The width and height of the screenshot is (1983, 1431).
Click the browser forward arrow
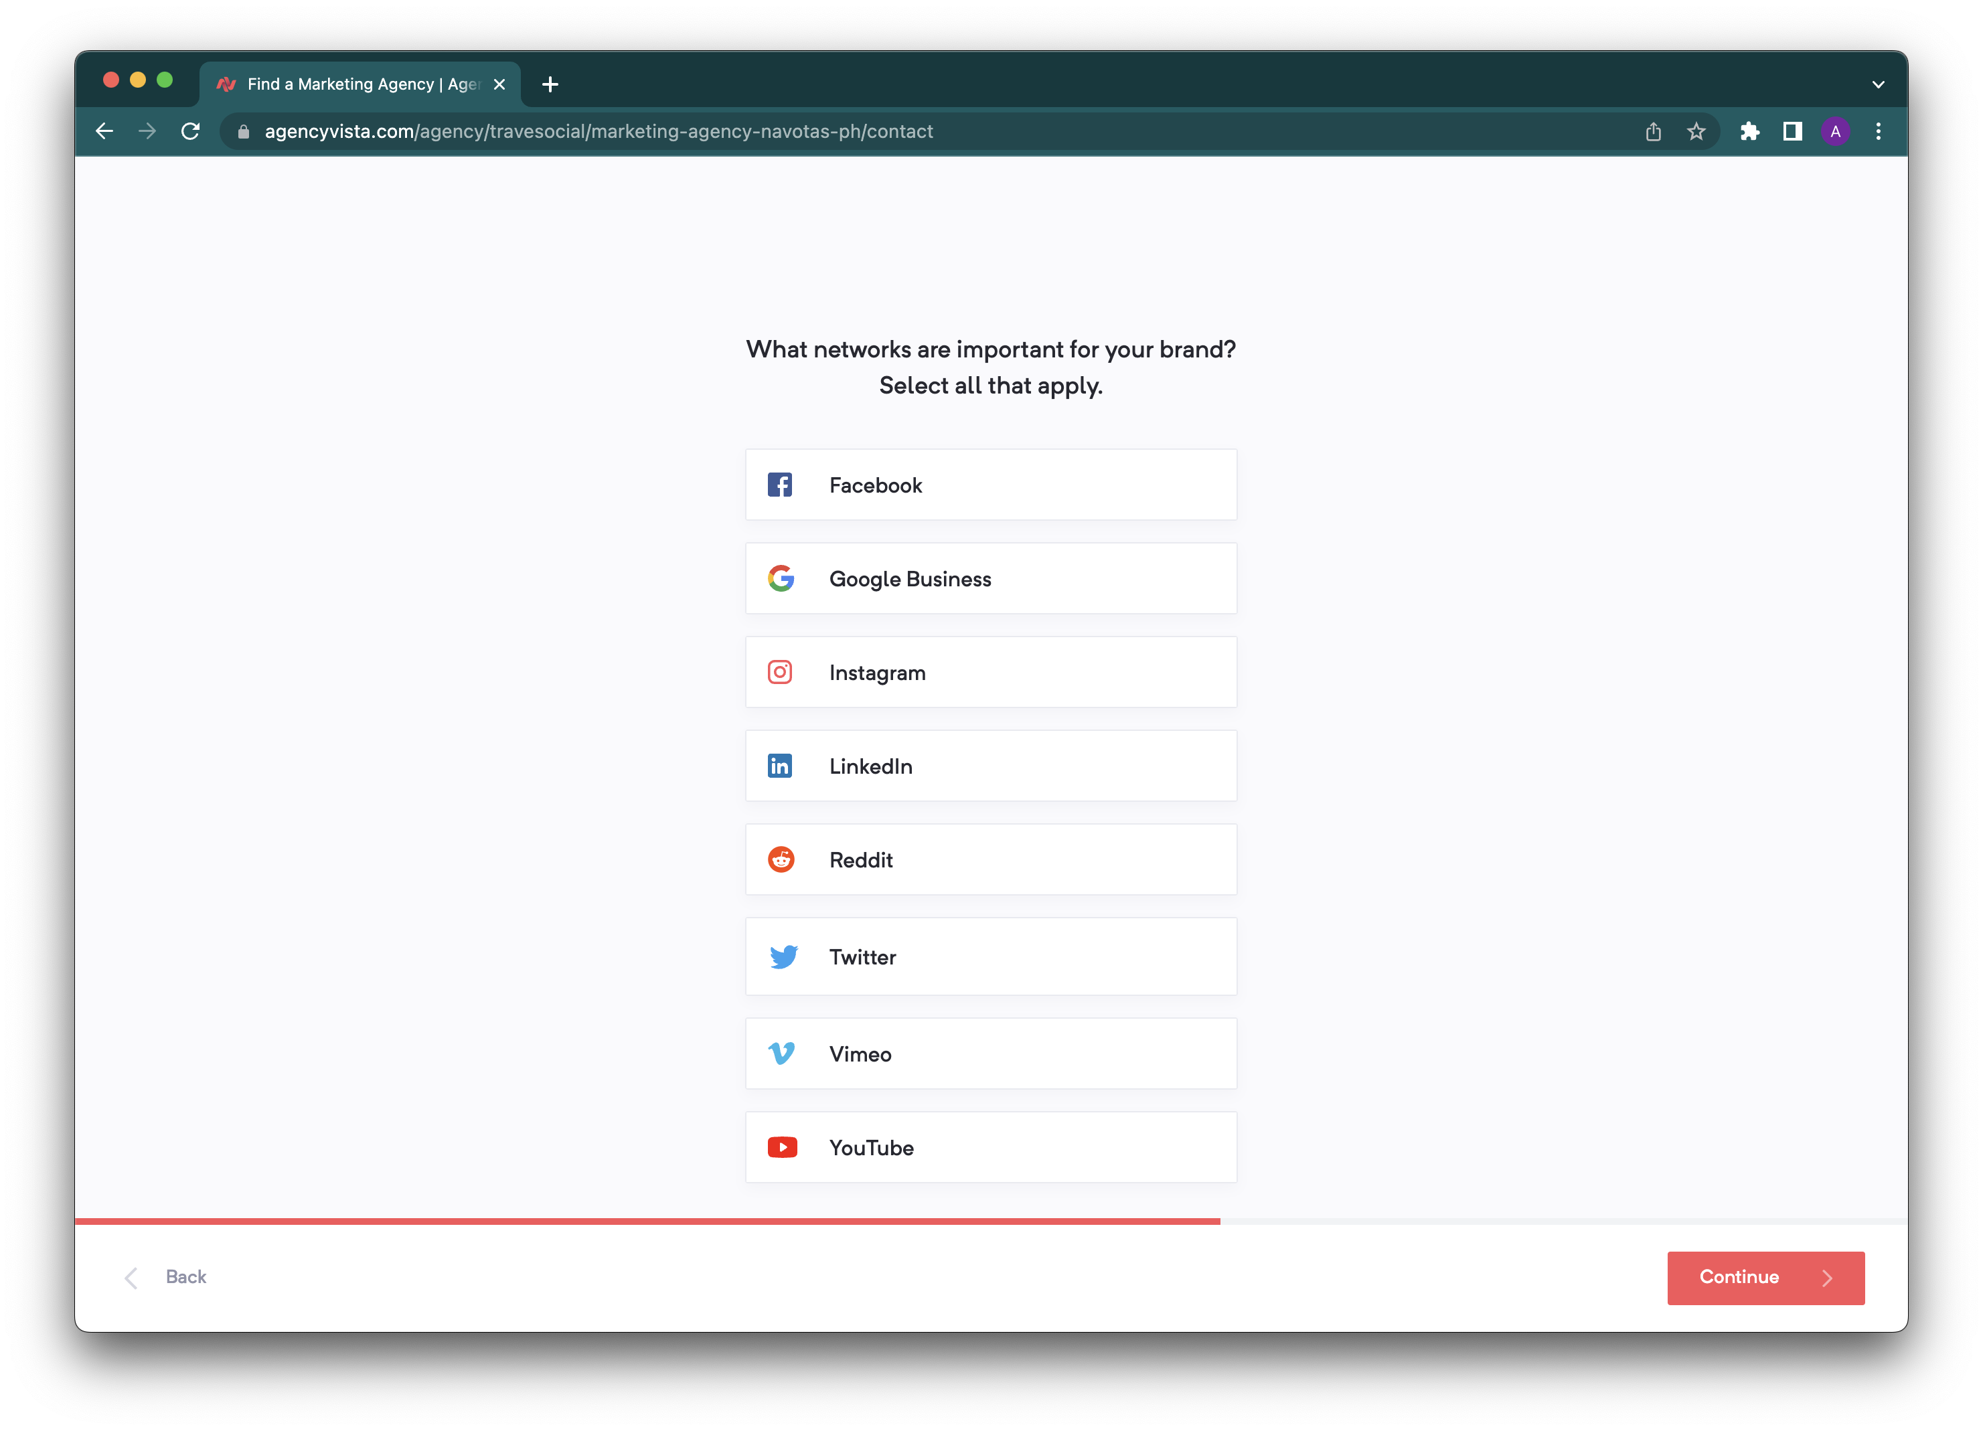[x=147, y=131]
